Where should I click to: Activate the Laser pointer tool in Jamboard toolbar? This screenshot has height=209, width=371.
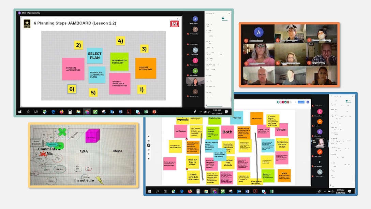click(x=149, y=159)
